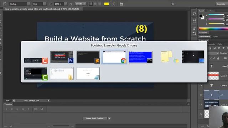Select the Layer 3 thumbnail with red stripe
Image resolution: width=228 pixels, height=128 pixels.
(213, 76)
